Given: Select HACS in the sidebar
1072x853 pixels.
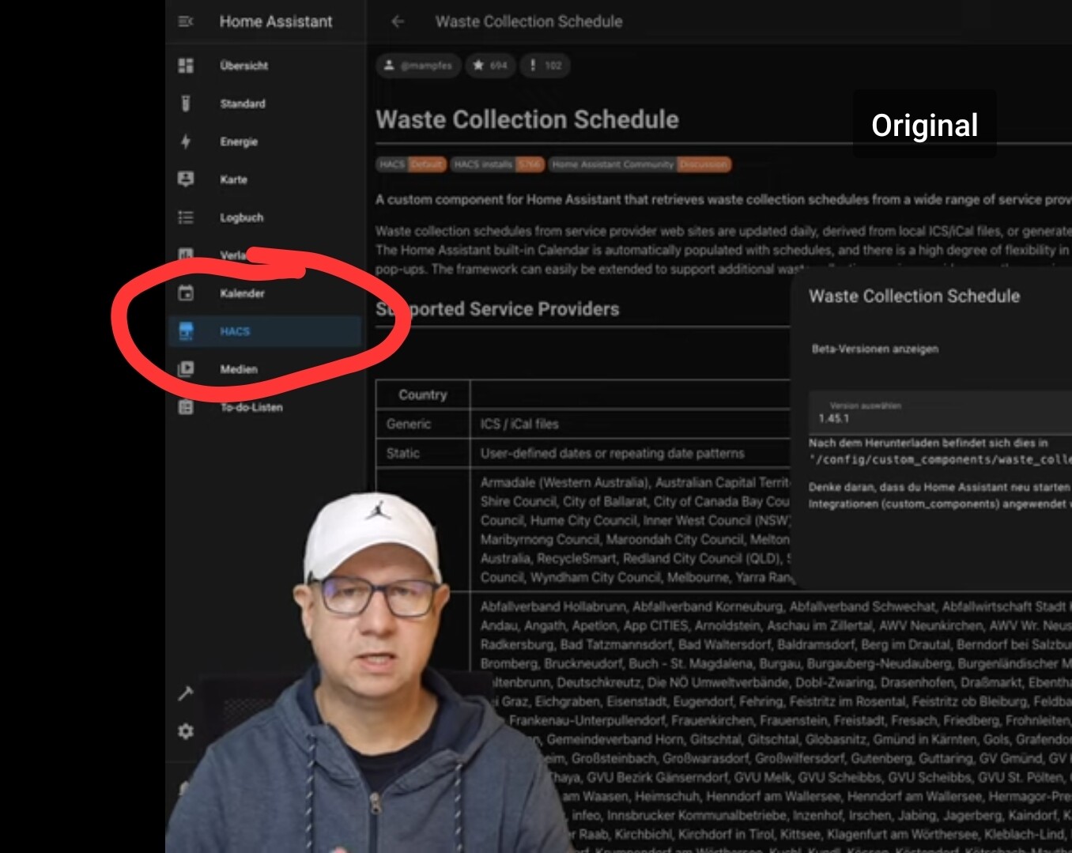Looking at the screenshot, I should (235, 331).
